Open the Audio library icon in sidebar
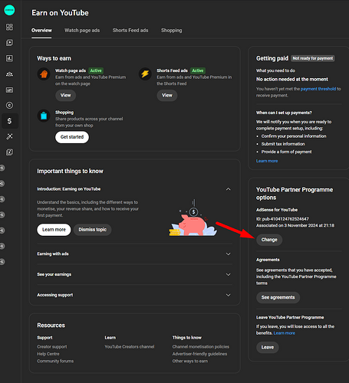The width and height of the screenshot is (349, 383). 9,152
